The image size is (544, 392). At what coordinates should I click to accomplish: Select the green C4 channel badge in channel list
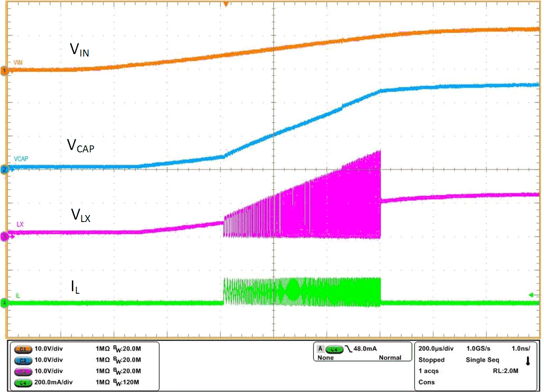click(23, 383)
